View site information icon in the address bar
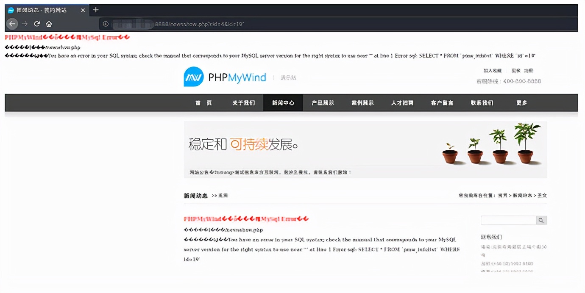 [106, 24]
